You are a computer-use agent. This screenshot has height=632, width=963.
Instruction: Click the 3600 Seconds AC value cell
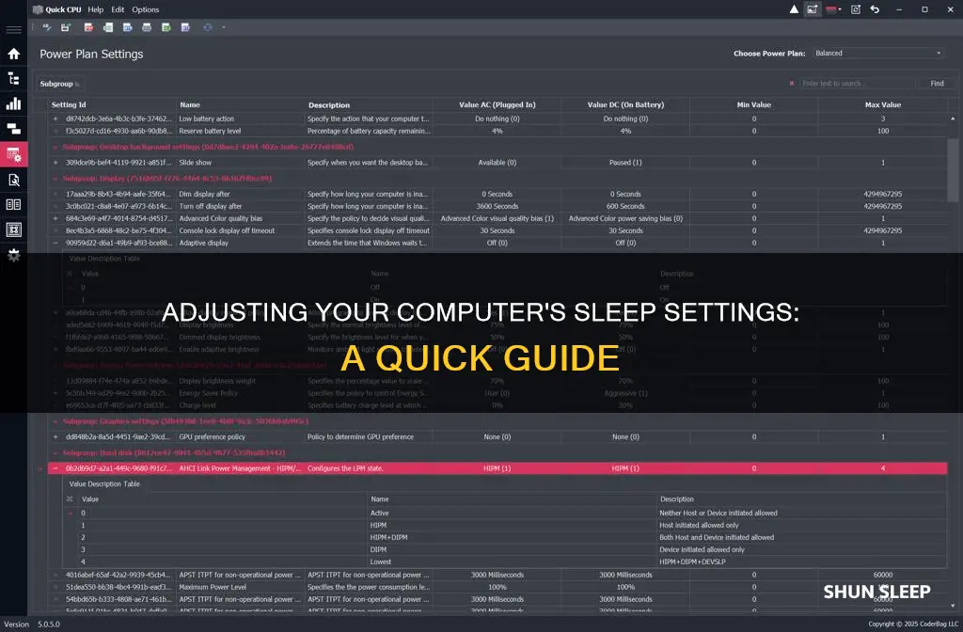(x=497, y=206)
